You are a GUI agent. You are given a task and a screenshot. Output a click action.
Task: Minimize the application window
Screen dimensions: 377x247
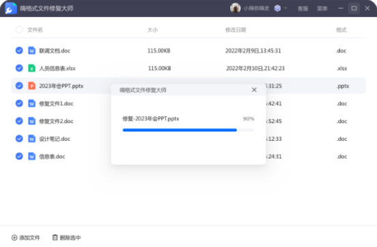[x=341, y=8]
